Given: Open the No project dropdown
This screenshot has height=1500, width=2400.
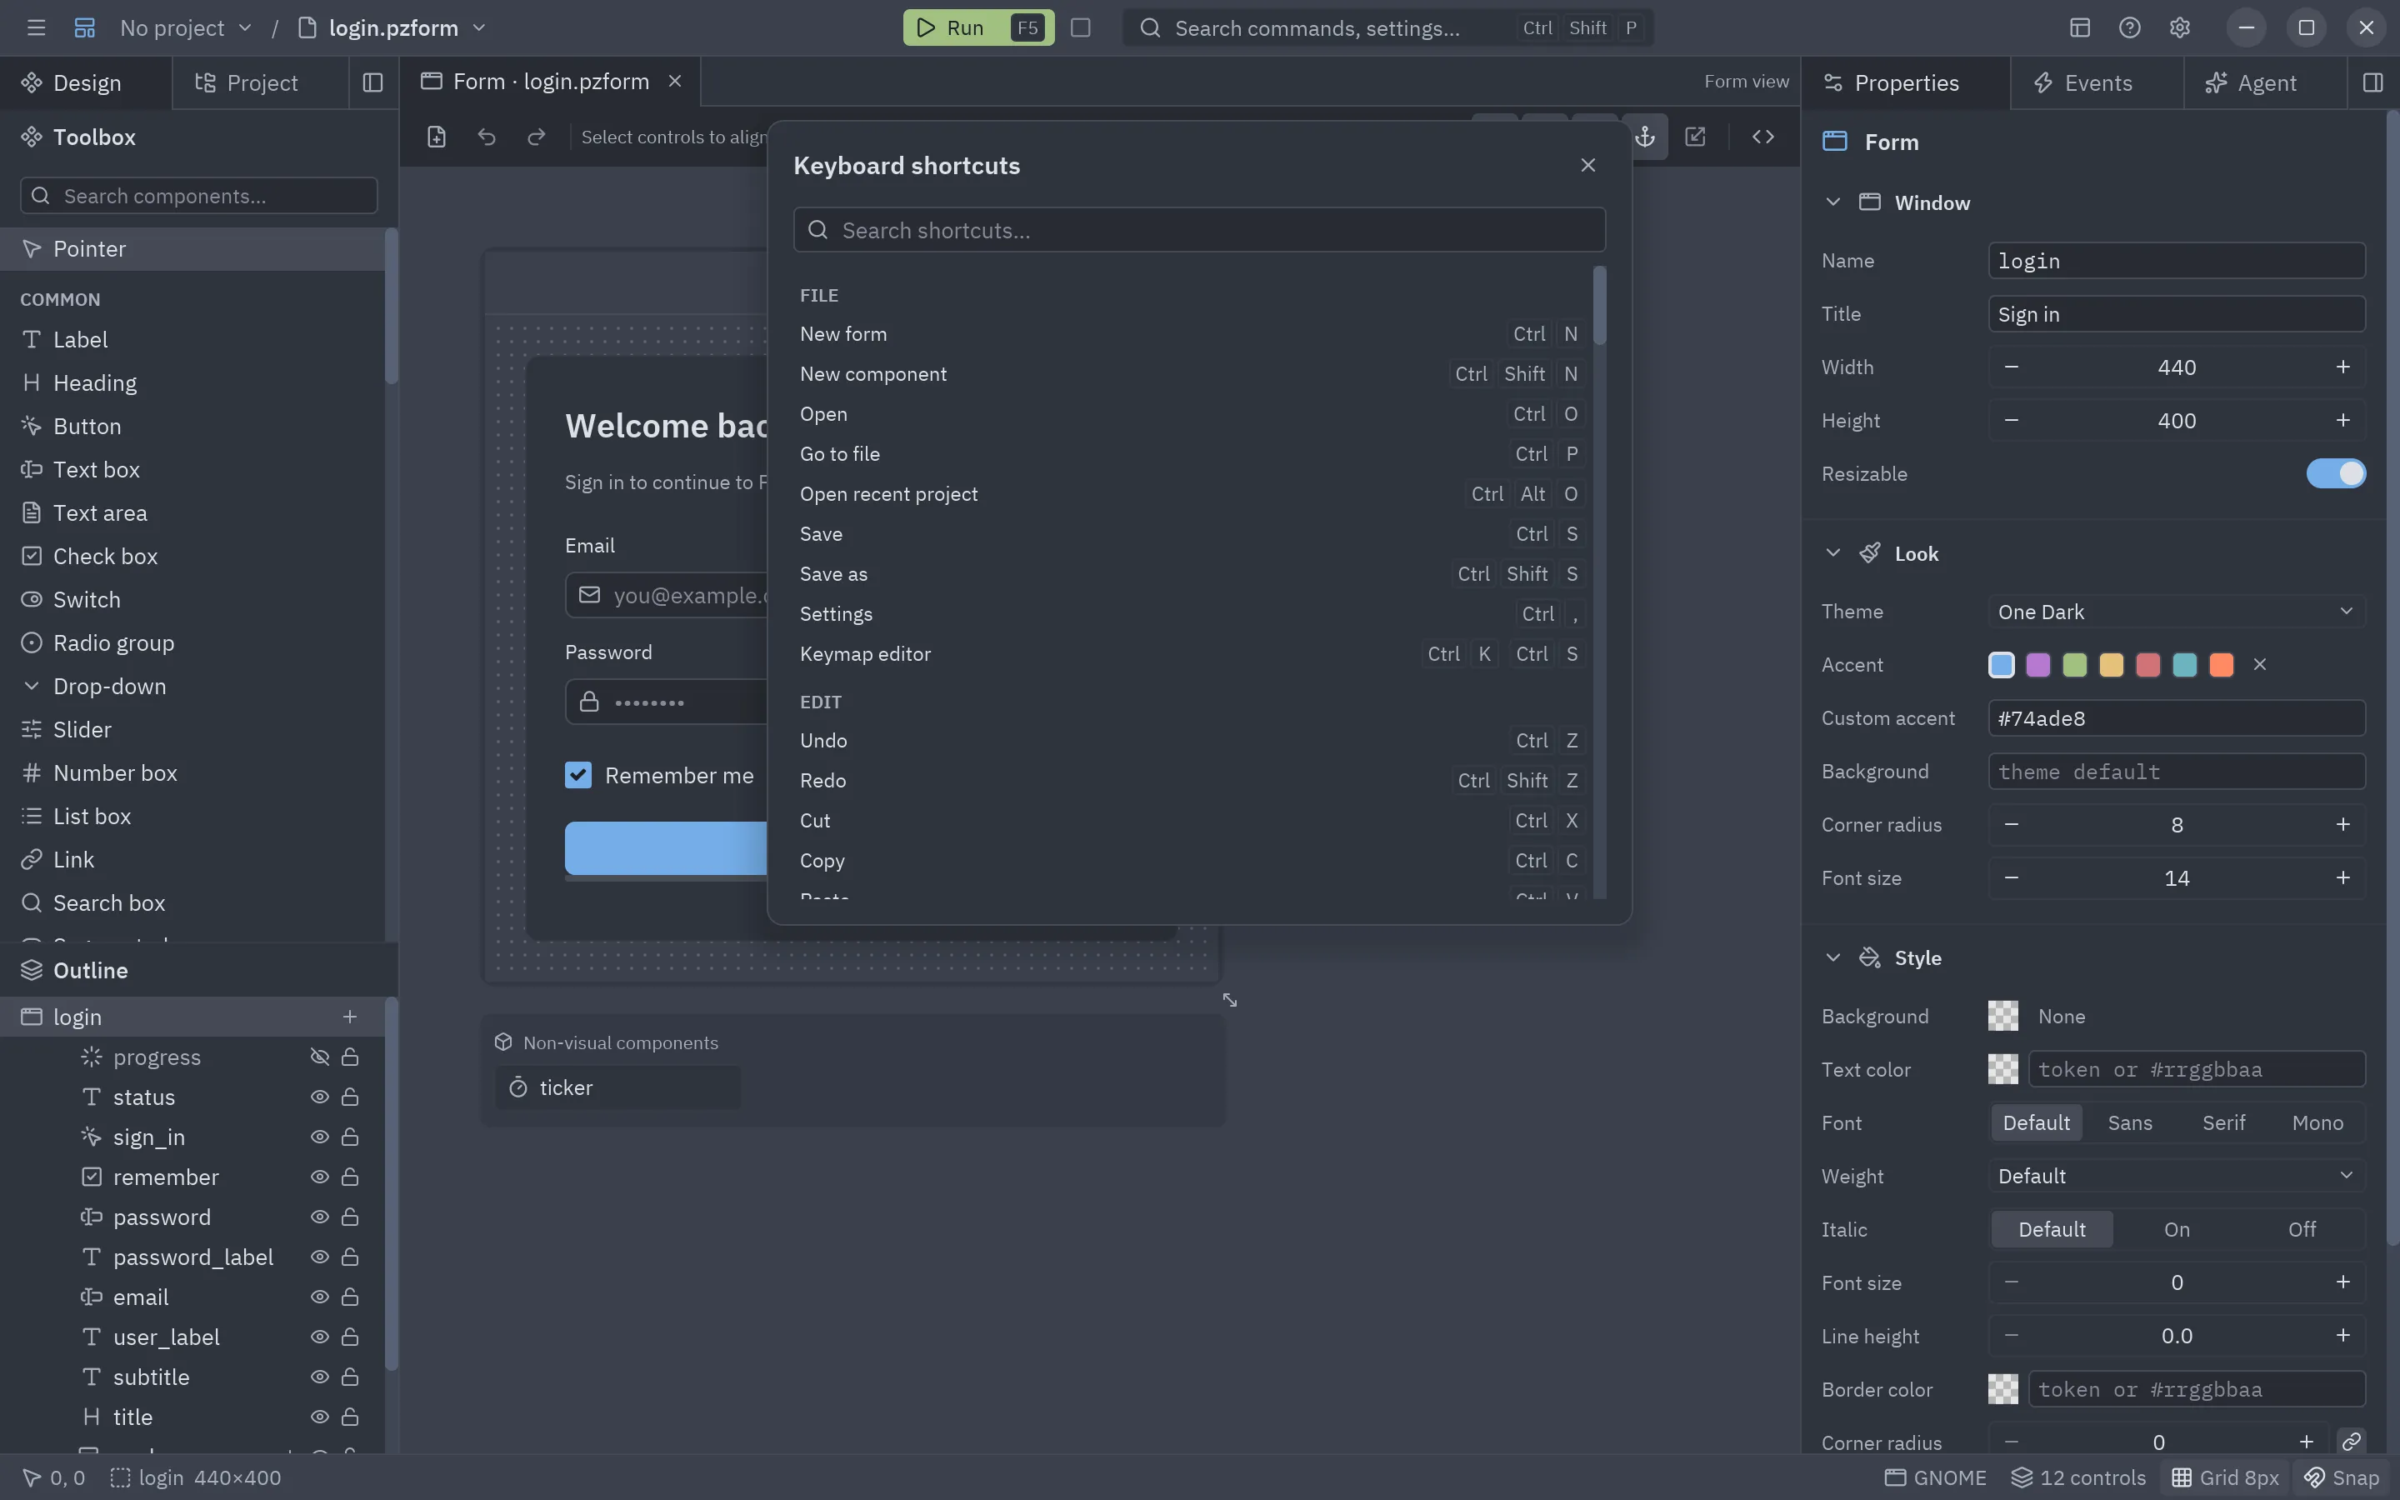Looking at the screenshot, I should click(186, 27).
